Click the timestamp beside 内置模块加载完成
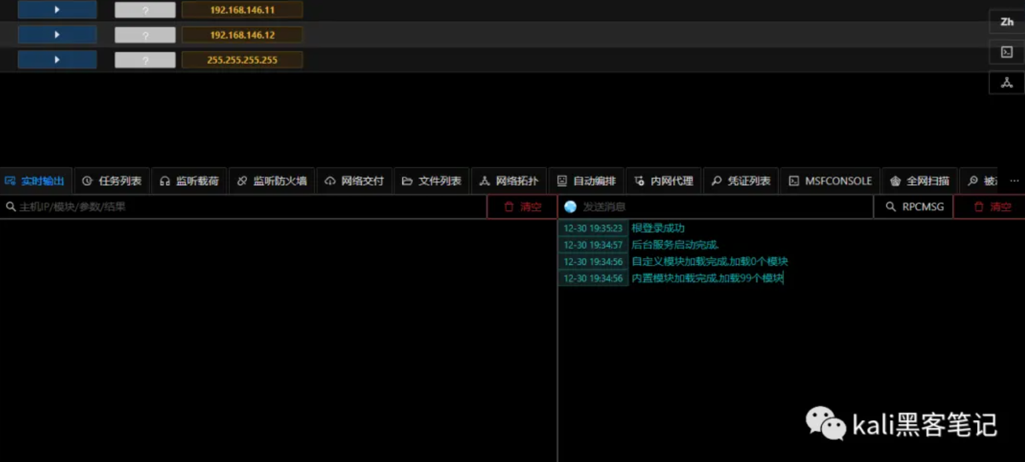The height and width of the screenshot is (462, 1025). click(x=593, y=278)
